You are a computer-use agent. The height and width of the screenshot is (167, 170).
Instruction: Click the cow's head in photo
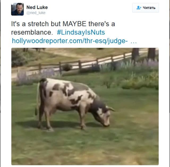coord(104,115)
